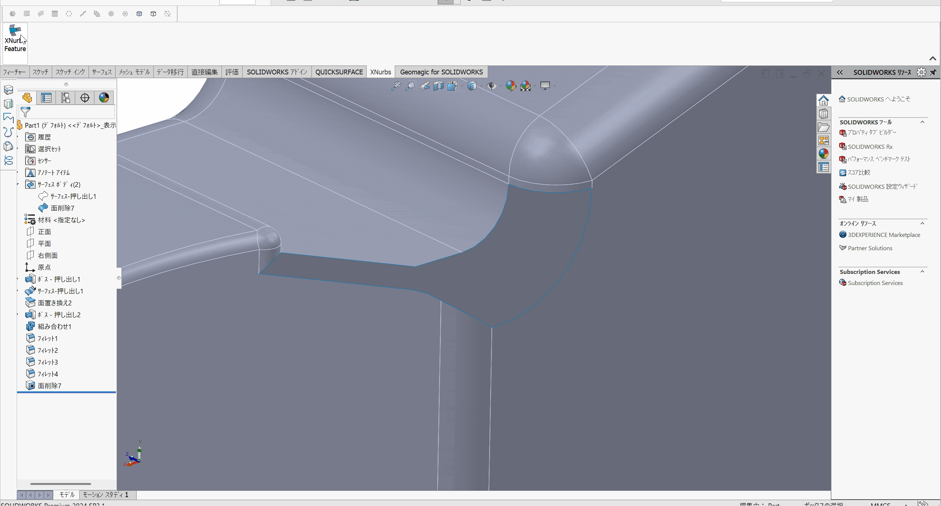Viewport: 941px width, 506px height.
Task: Open the File Explorer folder icon in task pane
Action: (824, 127)
